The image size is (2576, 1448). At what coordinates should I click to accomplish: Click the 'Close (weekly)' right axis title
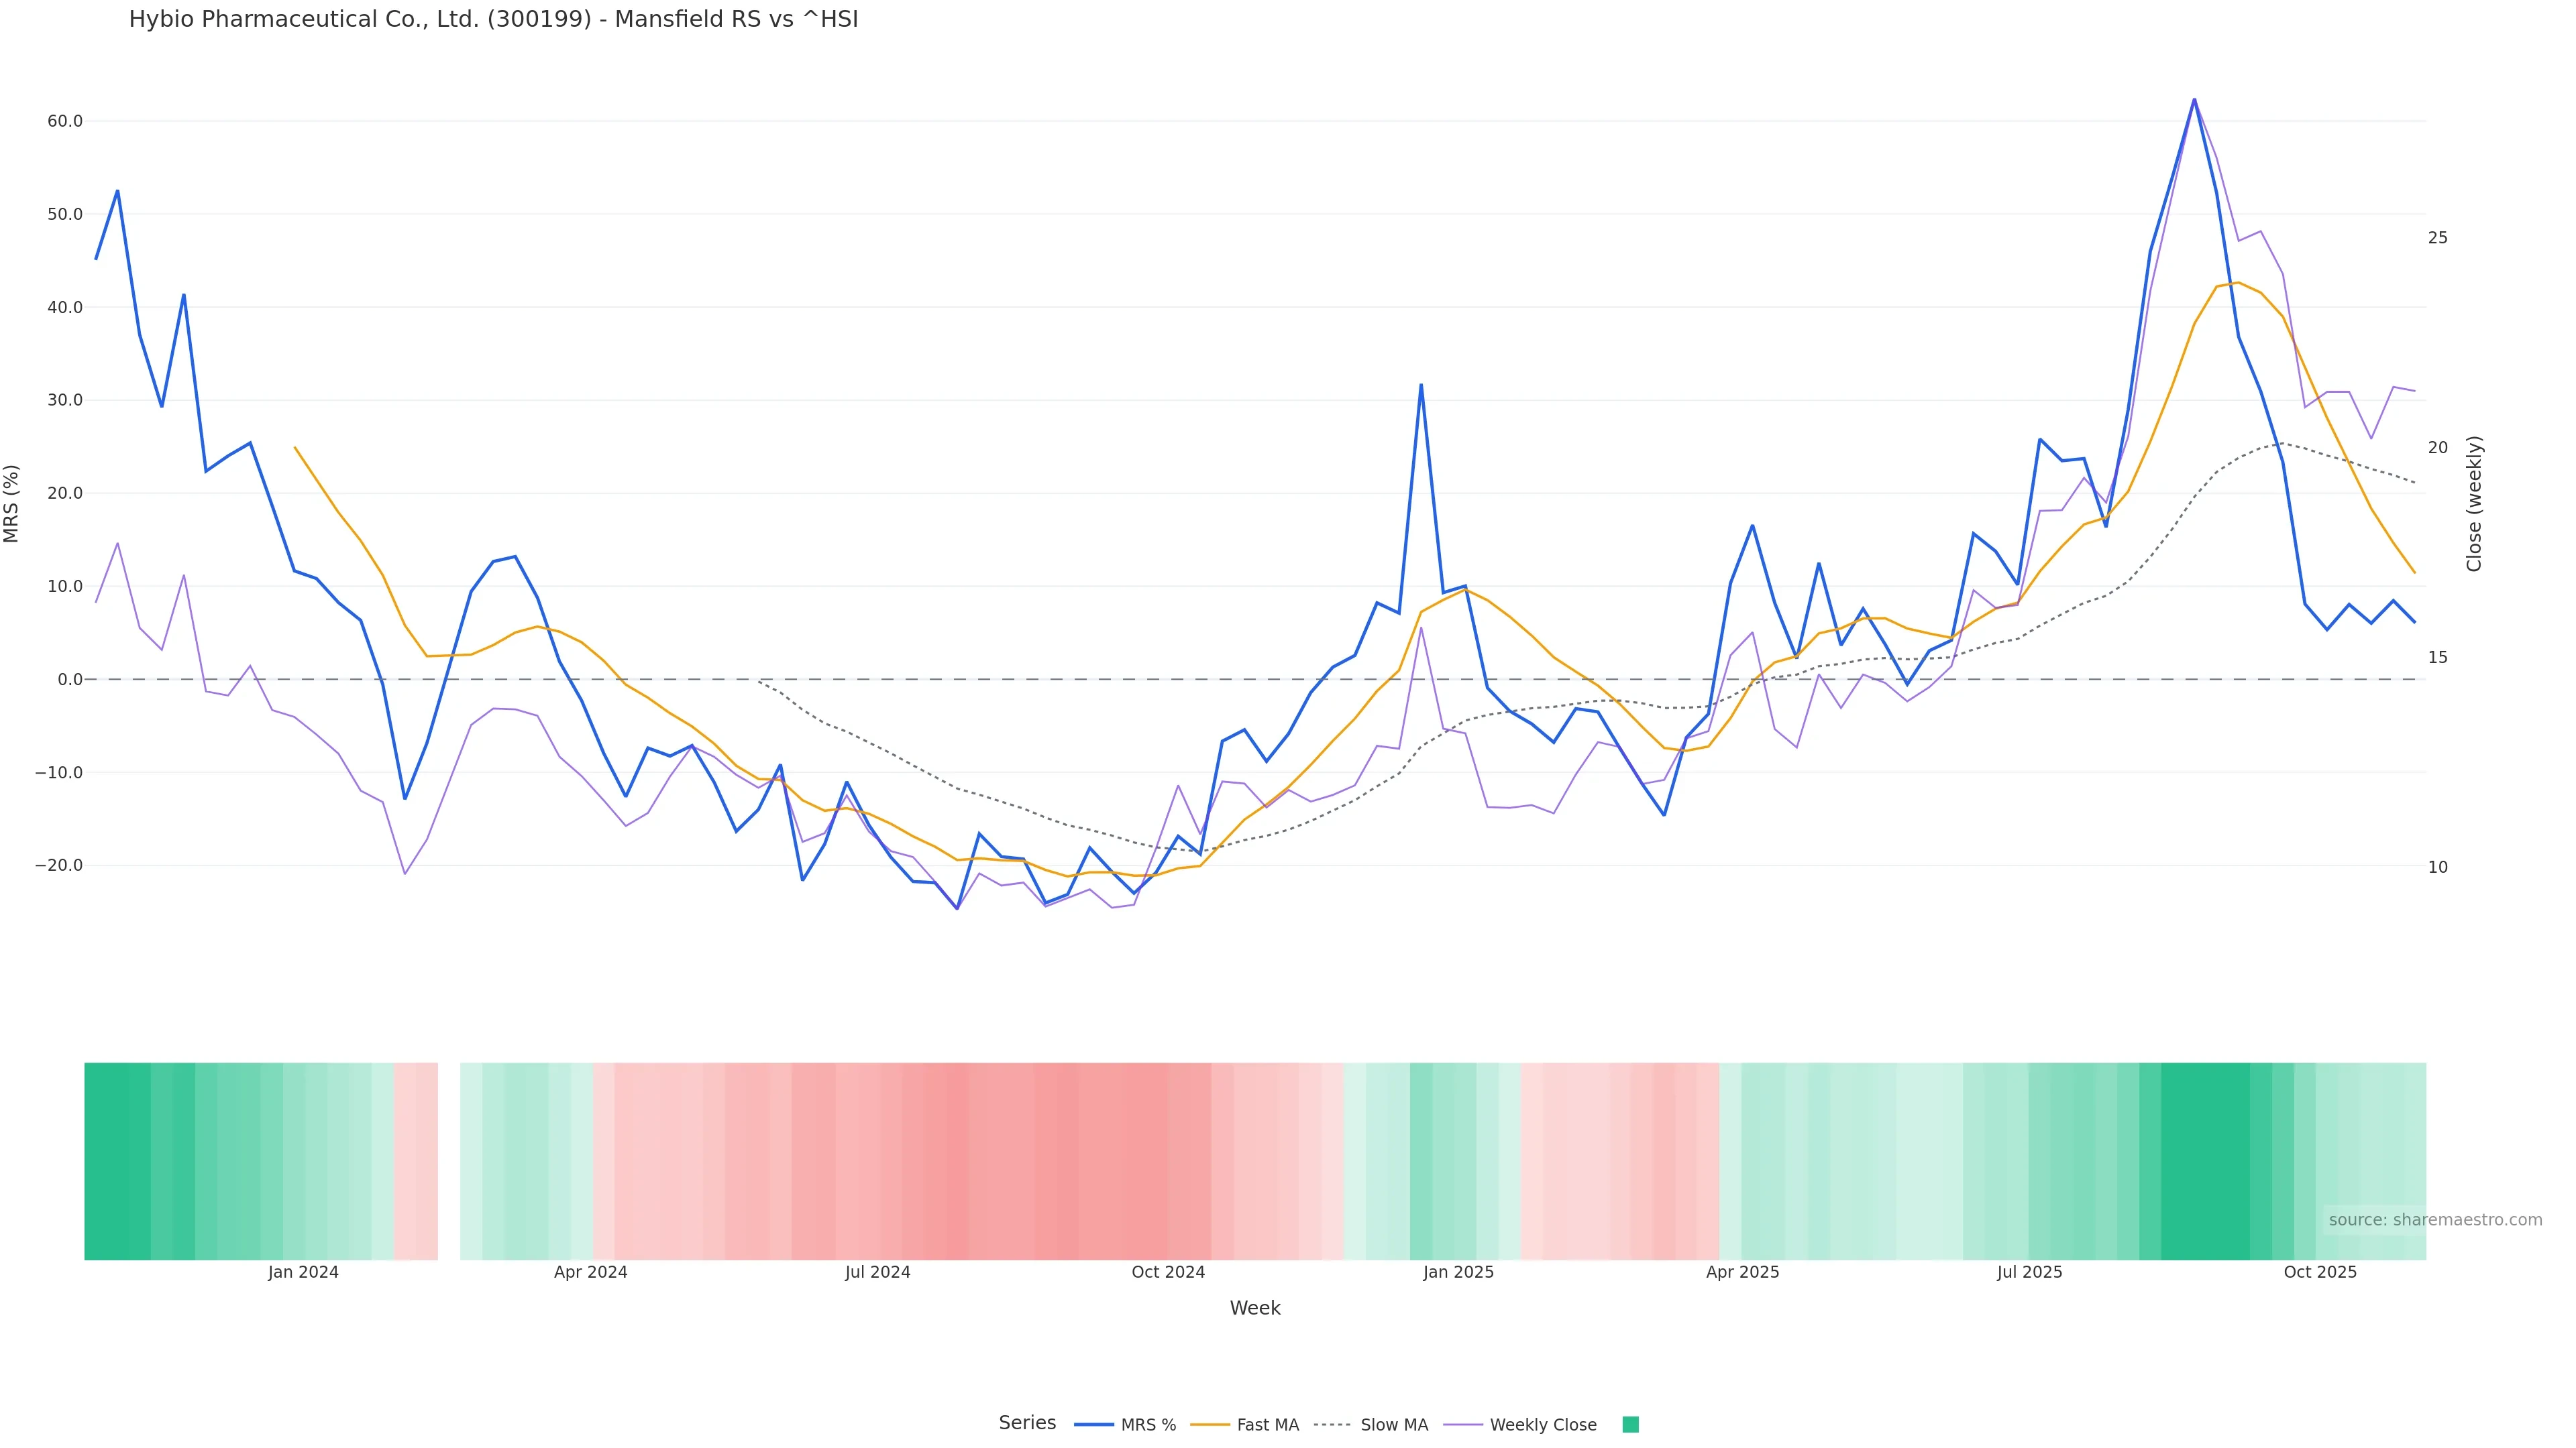pyautogui.click(x=2474, y=503)
